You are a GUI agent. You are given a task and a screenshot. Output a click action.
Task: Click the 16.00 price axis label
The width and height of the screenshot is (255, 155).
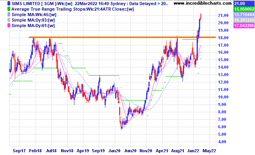(x=223, y=53)
